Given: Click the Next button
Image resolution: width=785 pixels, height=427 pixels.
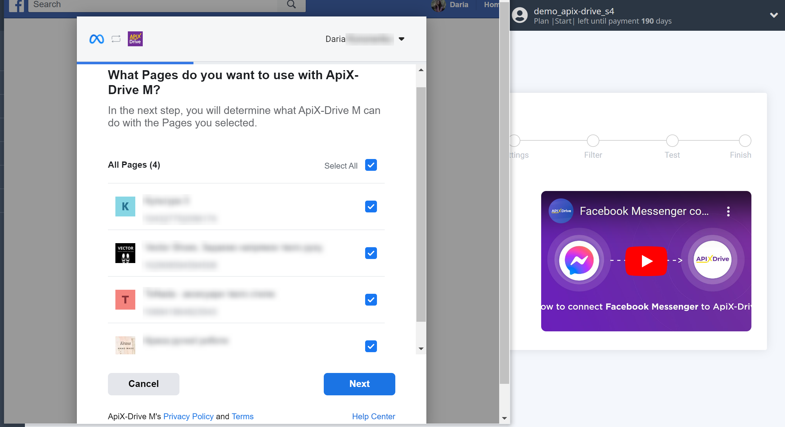Looking at the screenshot, I should click(360, 384).
